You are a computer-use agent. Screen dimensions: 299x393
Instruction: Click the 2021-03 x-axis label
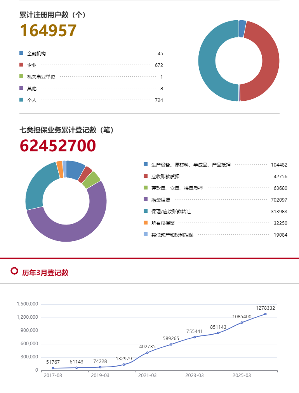[x=147, y=375]
